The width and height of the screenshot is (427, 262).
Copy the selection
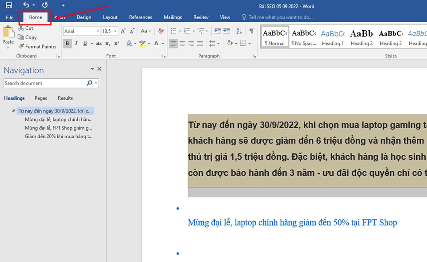pyautogui.click(x=27, y=37)
